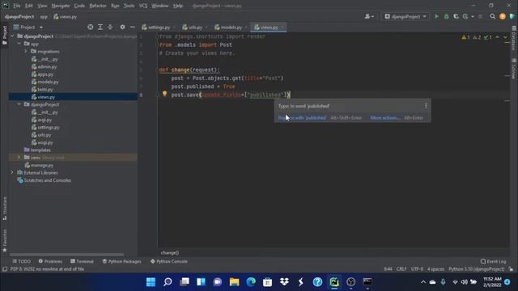Run with coverage icon in toolbar

point(456,16)
